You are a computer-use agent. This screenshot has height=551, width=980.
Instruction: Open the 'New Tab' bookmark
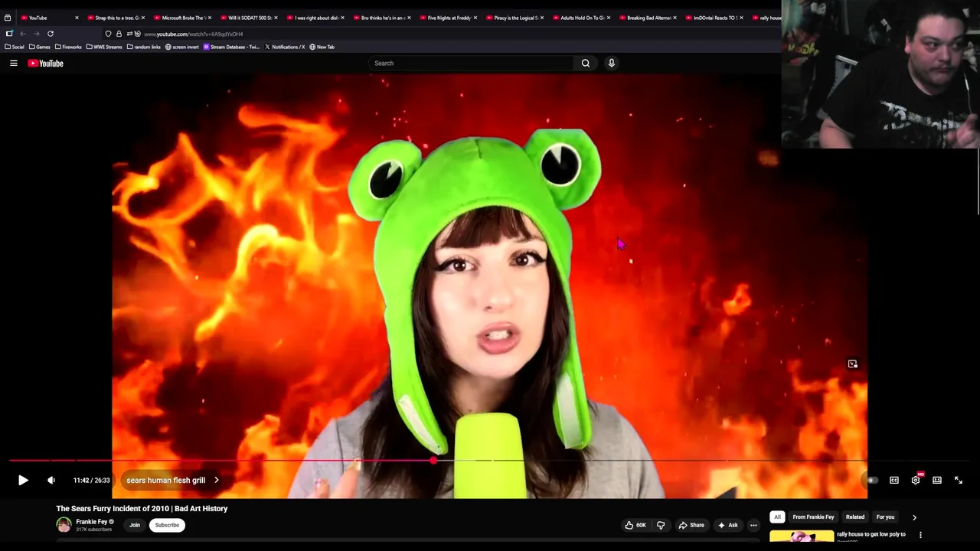click(x=322, y=47)
